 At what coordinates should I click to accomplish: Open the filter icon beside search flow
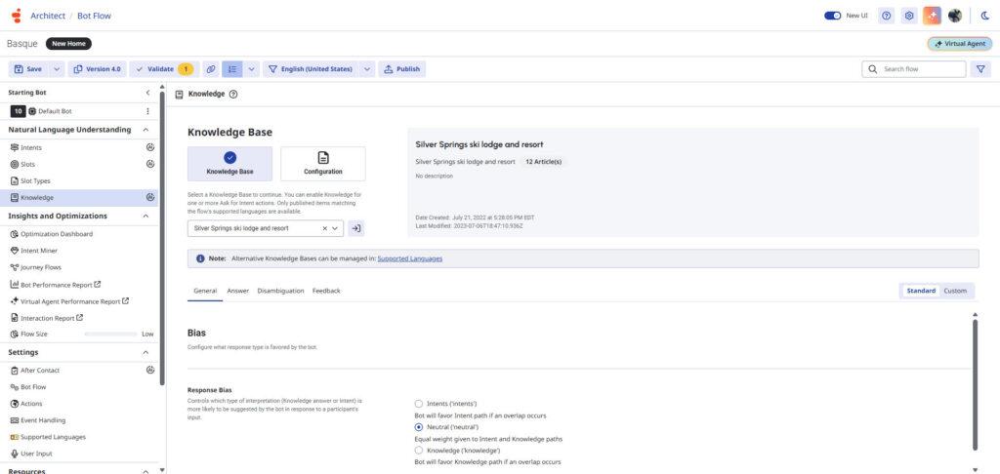(981, 69)
